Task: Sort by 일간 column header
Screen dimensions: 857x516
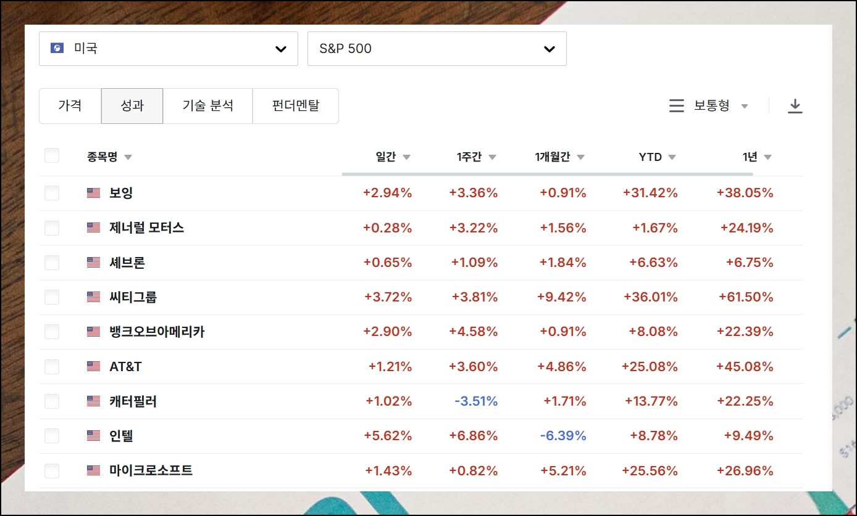Action: point(393,157)
